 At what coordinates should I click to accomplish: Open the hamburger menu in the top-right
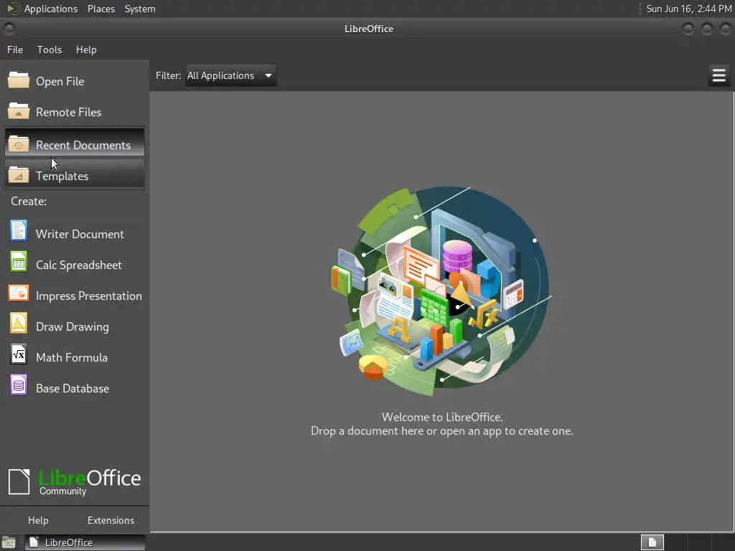[718, 75]
